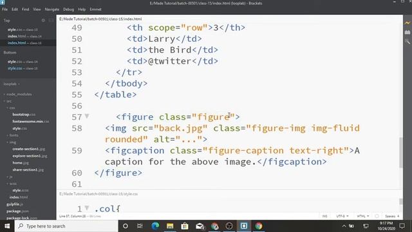Click the Type here to search box

[x=66, y=226]
